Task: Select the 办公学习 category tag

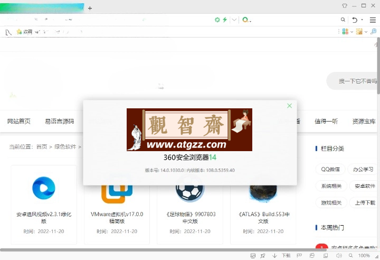Action: [x=363, y=169]
